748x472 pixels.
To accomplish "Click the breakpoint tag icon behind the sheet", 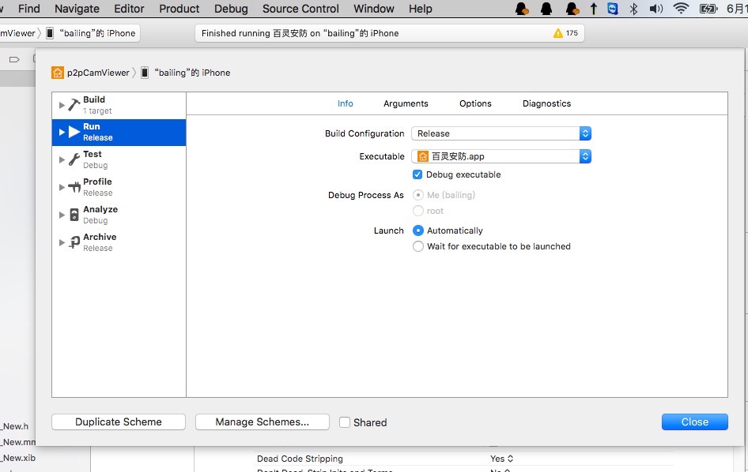I will pos(14,59).
